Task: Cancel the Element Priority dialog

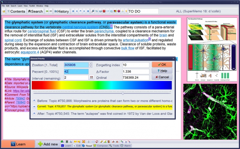Action: 162,77
